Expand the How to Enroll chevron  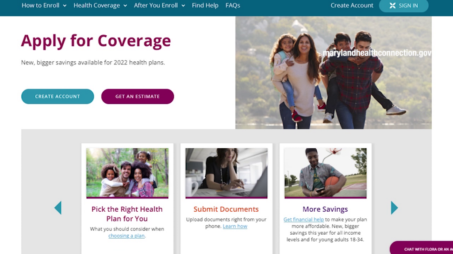[x=65, y=6]
